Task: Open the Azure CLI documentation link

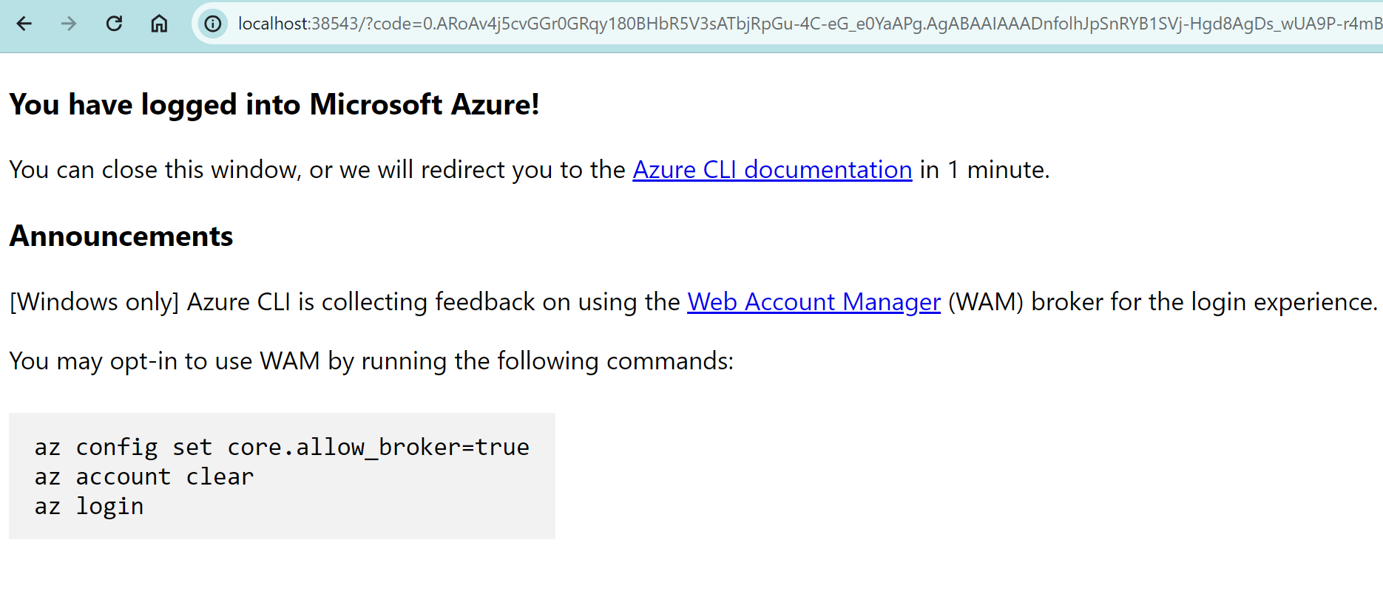Action: click(771, 169)
